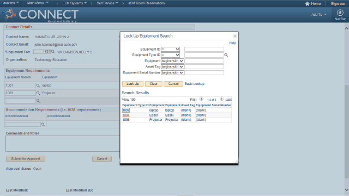This screenshot has height=196, width=349.
Task: Switch to the Basic Lookup link
Action: (194, 84)
